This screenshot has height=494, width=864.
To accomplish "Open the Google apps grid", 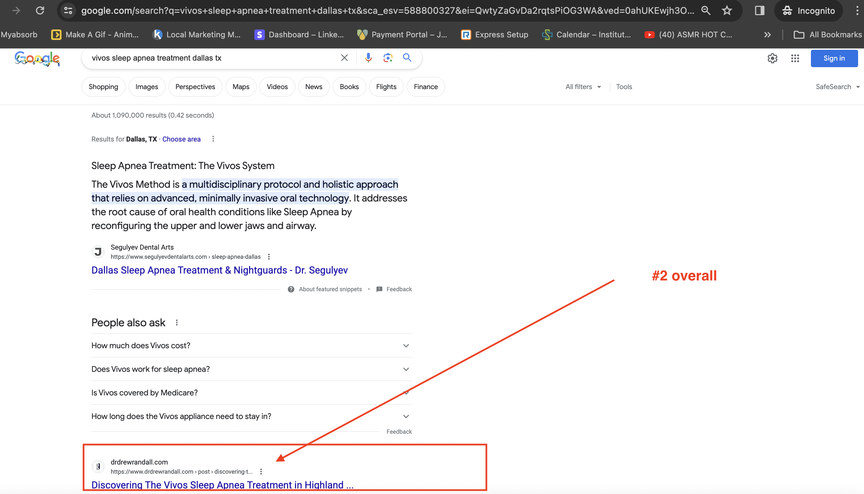I will pos(795,58).
